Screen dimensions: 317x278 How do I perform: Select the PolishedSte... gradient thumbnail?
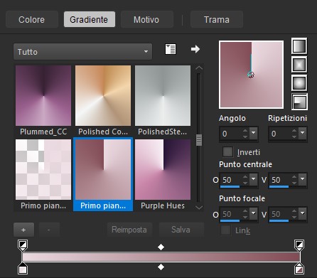163,96
